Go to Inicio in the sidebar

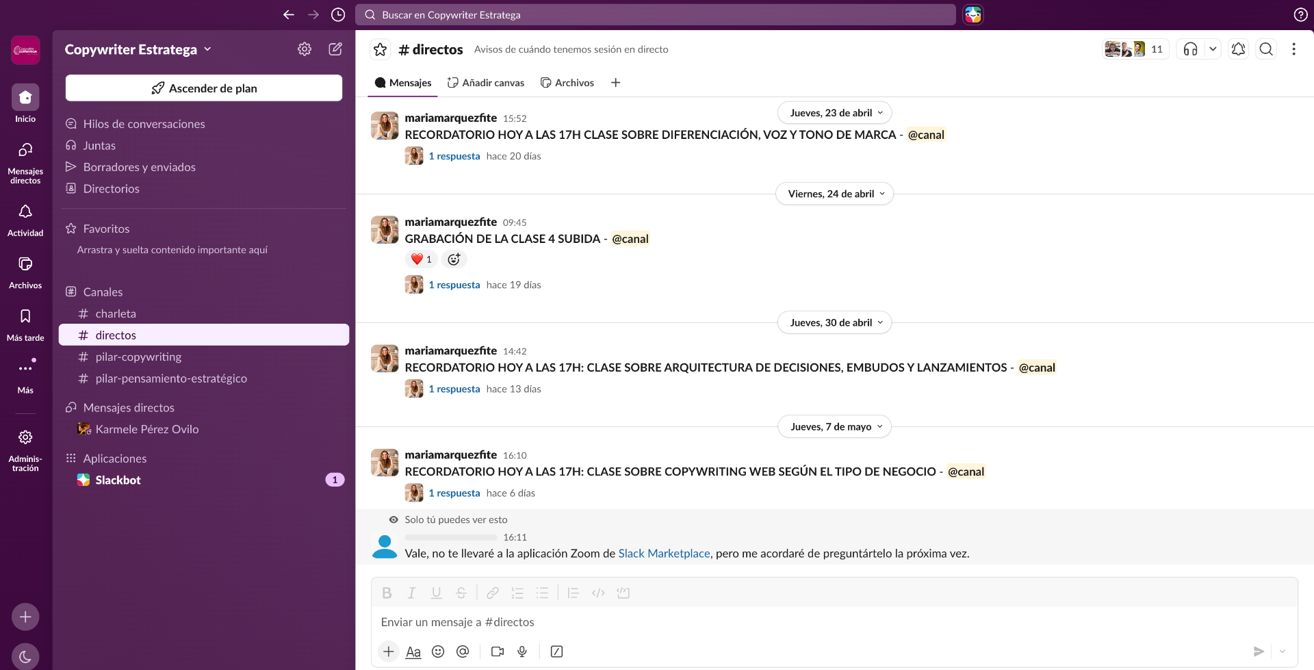click(x=25, y=103)
